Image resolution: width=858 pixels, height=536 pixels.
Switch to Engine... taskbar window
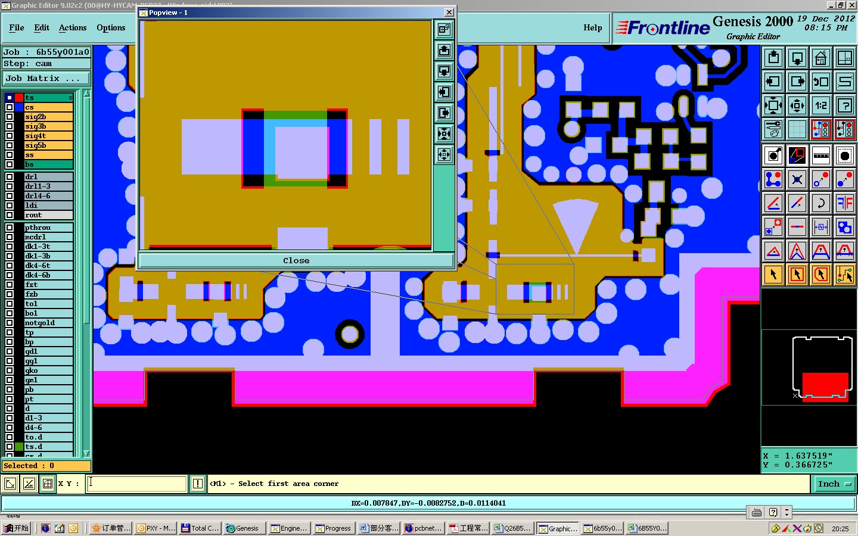click(x=289, y=528)
